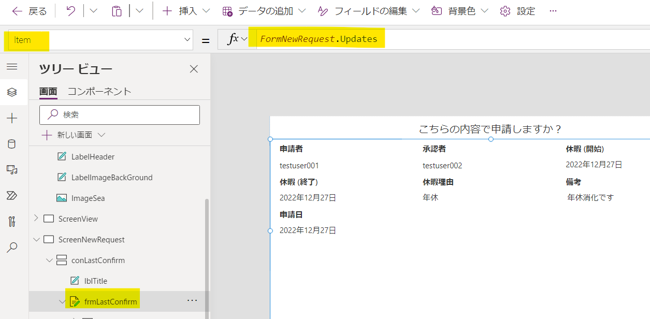This screenshot has height=319, width=650.
Task: Select lblTitle in the tree
Action: coord(96,281)
